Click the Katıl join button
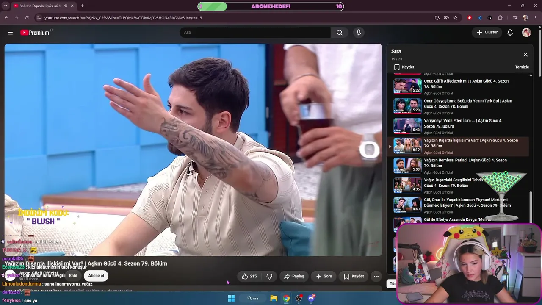 [73, 276]
